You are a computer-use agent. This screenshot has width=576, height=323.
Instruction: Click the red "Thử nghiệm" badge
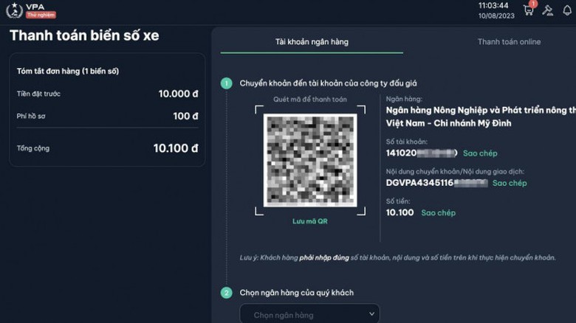pos(41,15)
